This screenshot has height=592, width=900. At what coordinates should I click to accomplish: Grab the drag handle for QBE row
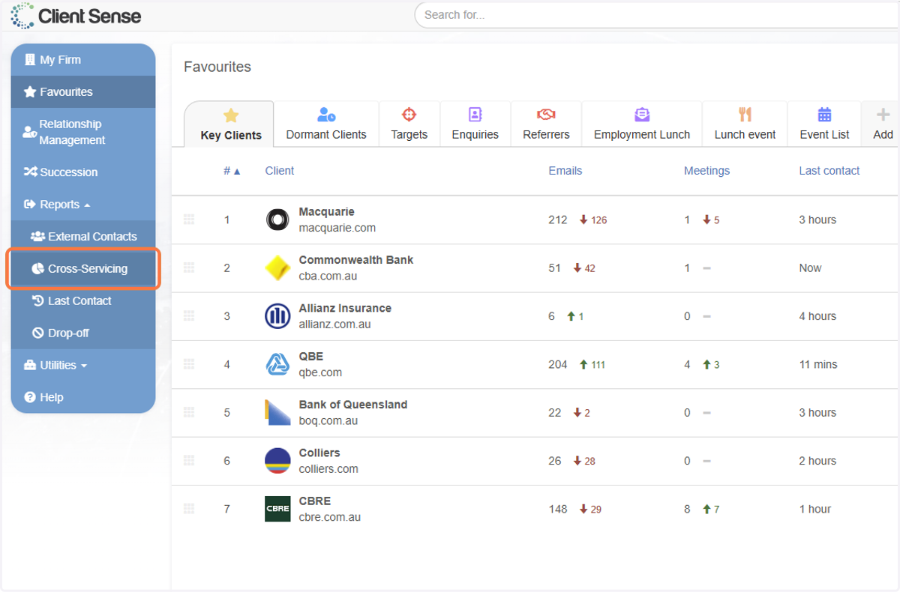click(189, 364)
